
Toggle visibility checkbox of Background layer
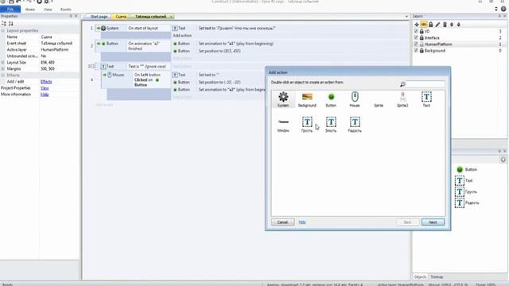pos(416,51)
